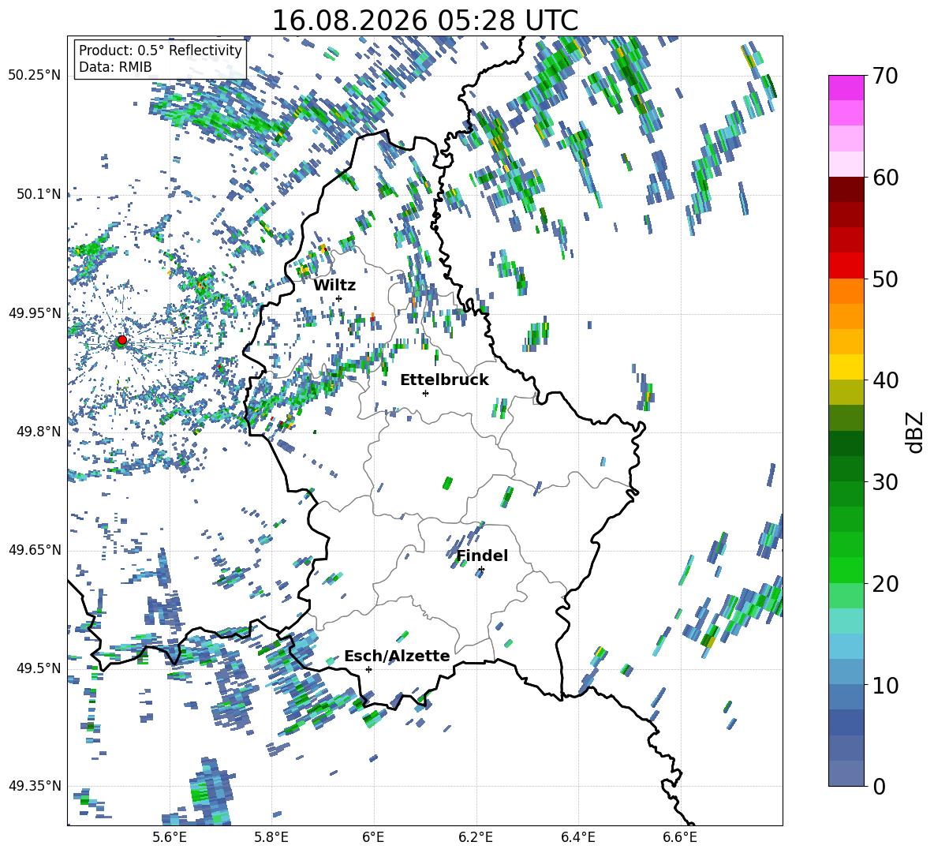Click the Esch/Alzette station cross marker
Viewport: 934px width, 853px height.
[368, 669]
